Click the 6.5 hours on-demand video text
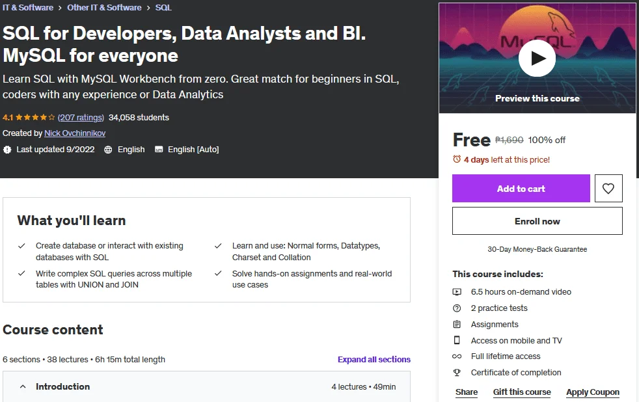 point(521,291)
